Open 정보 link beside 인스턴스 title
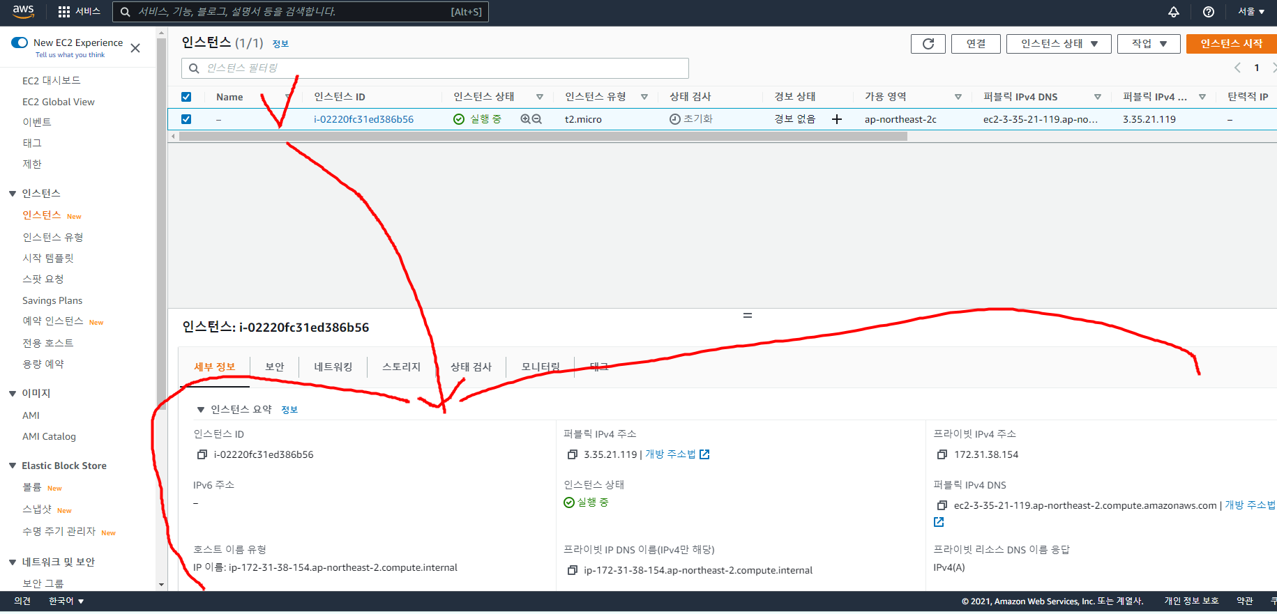The height and width of the screenshot is (614, 1277). [280, 44]
